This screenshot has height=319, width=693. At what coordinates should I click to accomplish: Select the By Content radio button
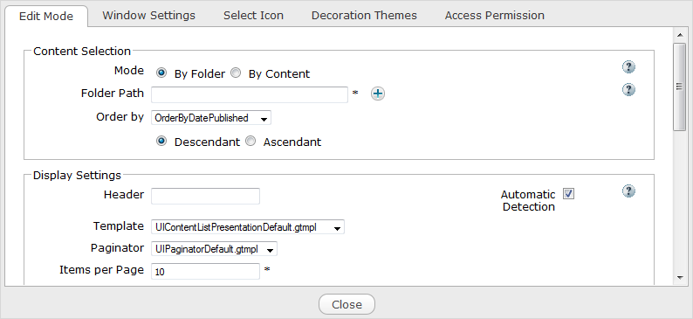click(x=236, y=73)
